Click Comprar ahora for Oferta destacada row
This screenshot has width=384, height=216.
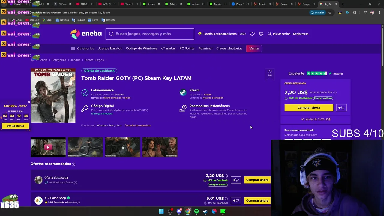click(257, 180)
